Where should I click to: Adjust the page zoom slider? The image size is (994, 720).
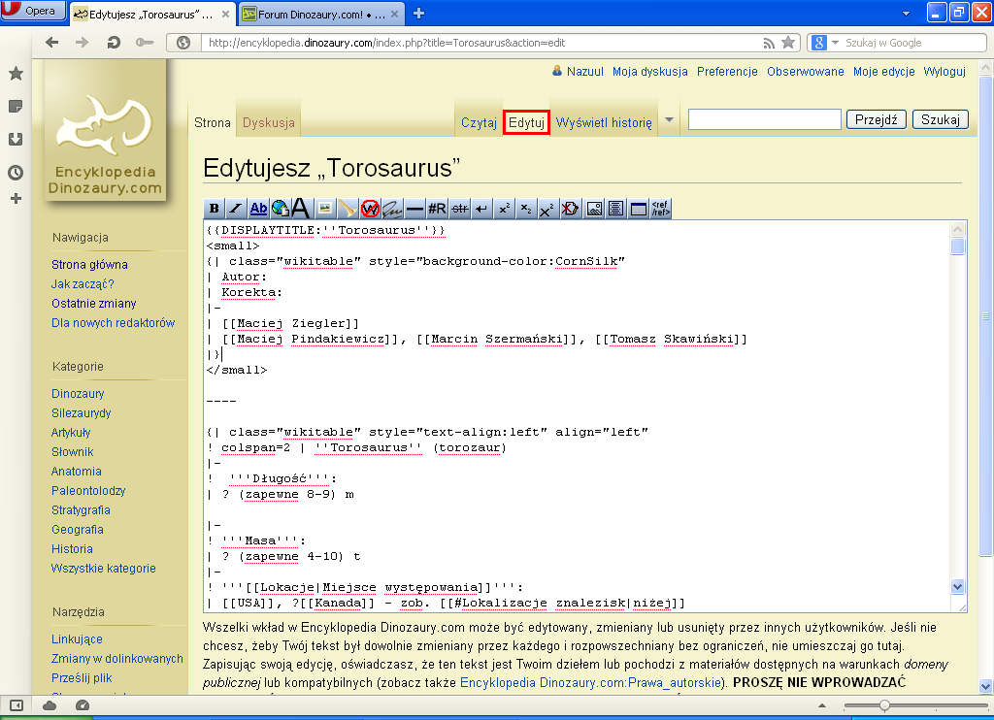pyautogui.click(x=883, y=705)
